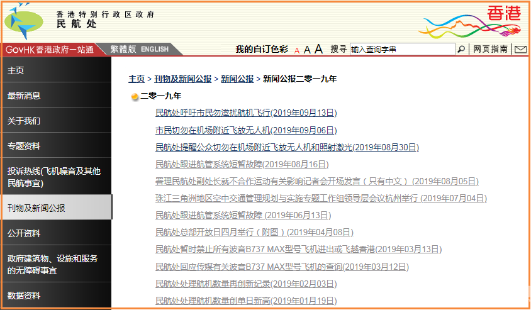
Task: Click the Hong Kong dragon brand logo
Action: (x=469, y=22)
